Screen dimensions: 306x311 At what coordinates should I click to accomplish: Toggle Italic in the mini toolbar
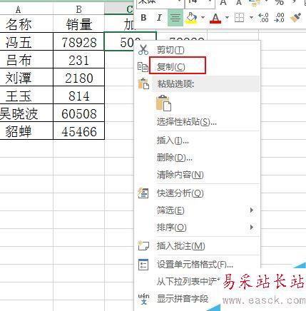coord(159,18)
